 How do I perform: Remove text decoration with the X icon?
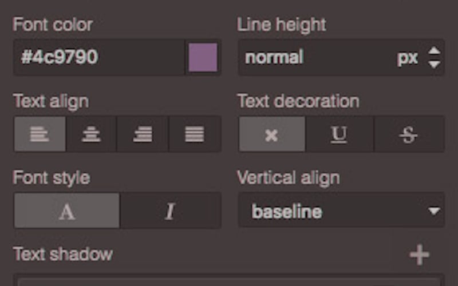[x=272, y=134]
